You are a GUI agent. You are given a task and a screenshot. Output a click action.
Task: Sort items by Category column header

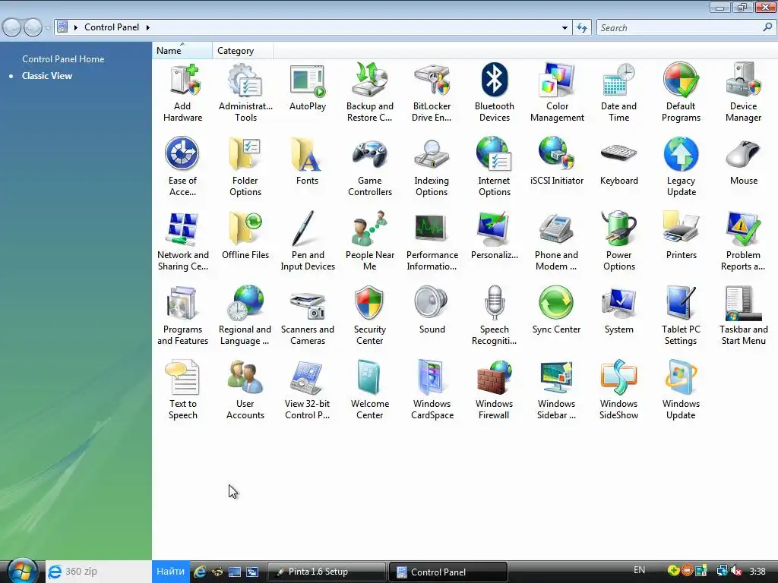pos(242,51)
